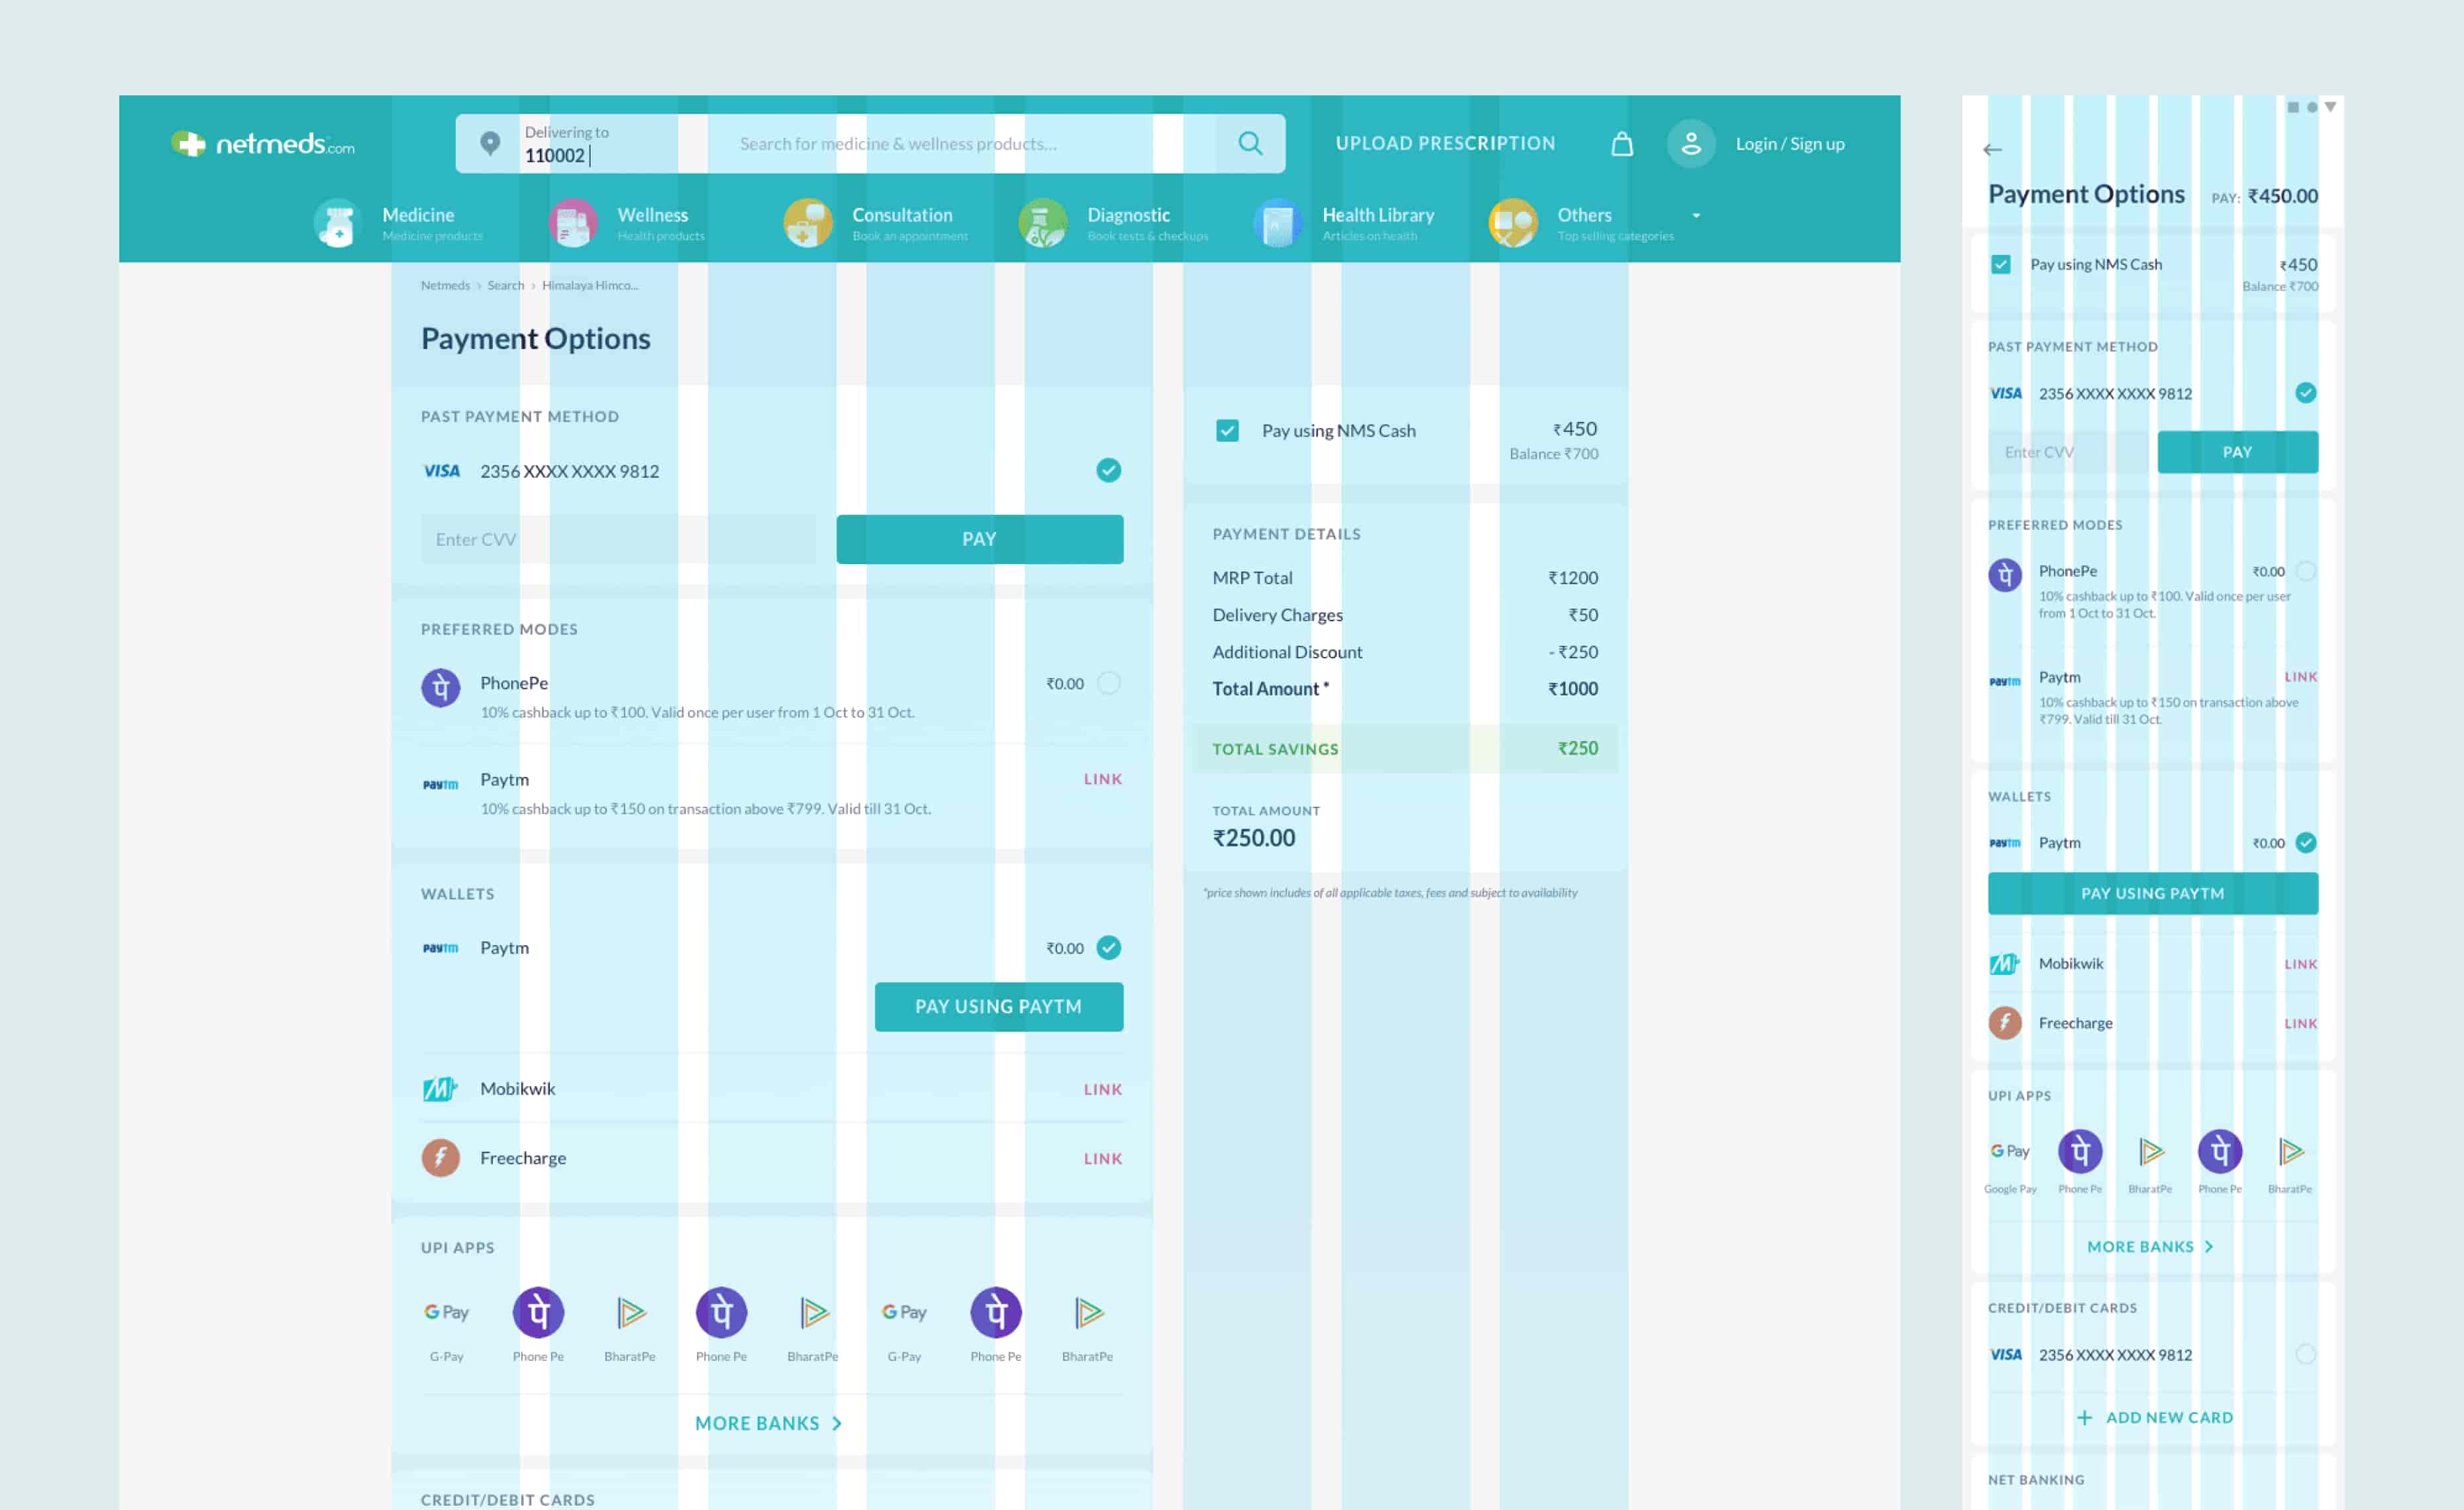
Task: Select the Paytm wallet radio on the desktop page
Action: pos(1108,948)
